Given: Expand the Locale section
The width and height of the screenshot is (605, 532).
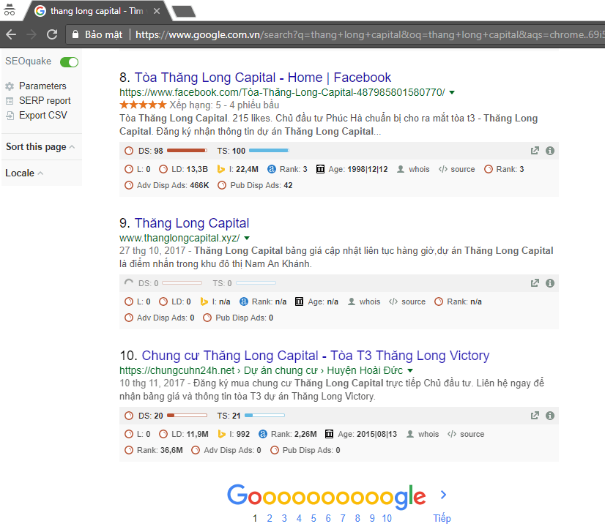Looking at the screenshot, I should click(x=24, y=173).
